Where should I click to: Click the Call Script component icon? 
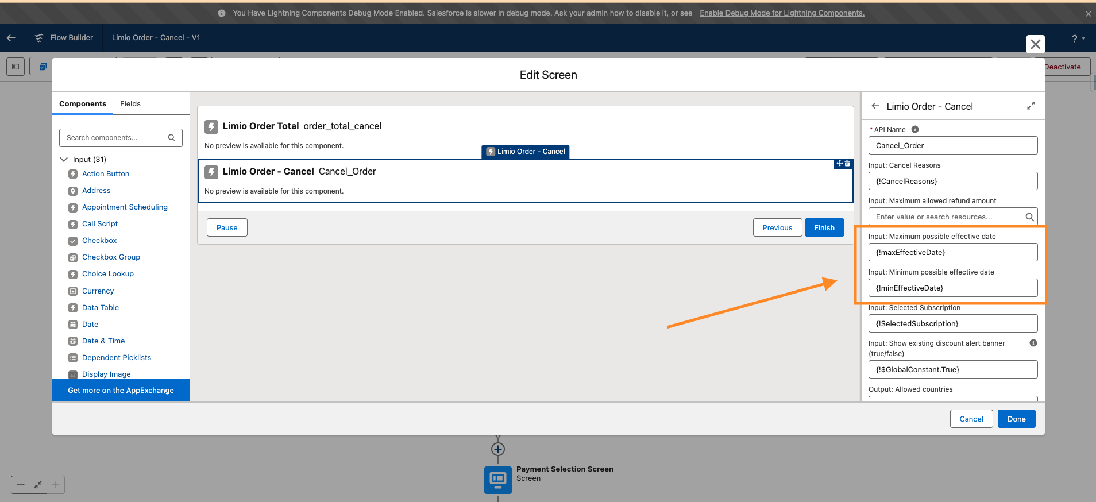click(x=73, y=224)
